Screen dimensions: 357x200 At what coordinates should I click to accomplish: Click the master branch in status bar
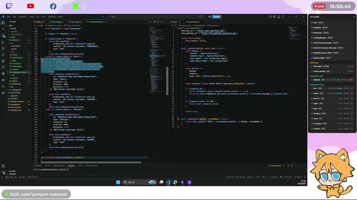click(x=10, y=177)
